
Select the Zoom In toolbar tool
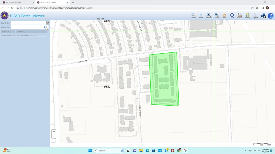pyautogui.click(x=208, y=15)
